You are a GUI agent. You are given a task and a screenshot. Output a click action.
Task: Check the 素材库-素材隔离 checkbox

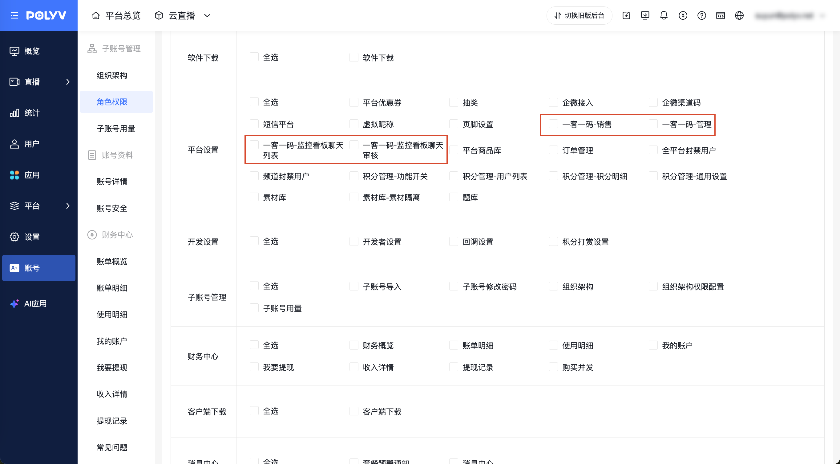[354, 197]
